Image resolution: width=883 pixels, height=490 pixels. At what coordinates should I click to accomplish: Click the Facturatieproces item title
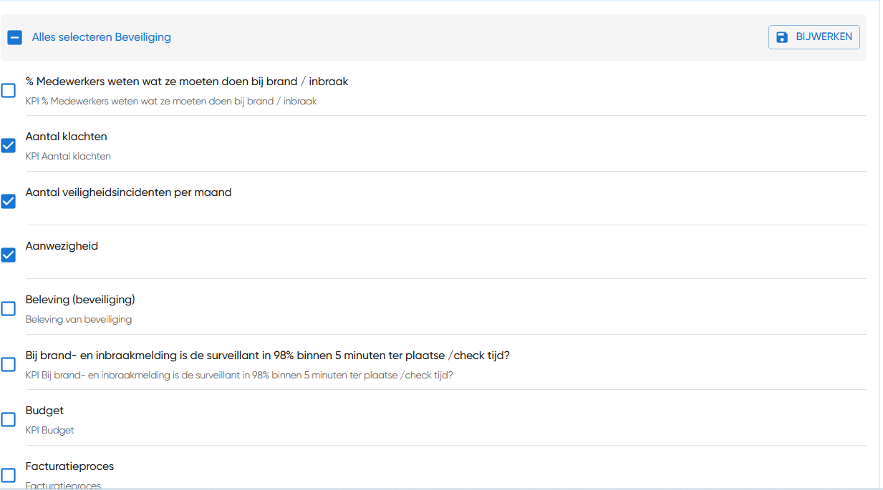[69, 466]
